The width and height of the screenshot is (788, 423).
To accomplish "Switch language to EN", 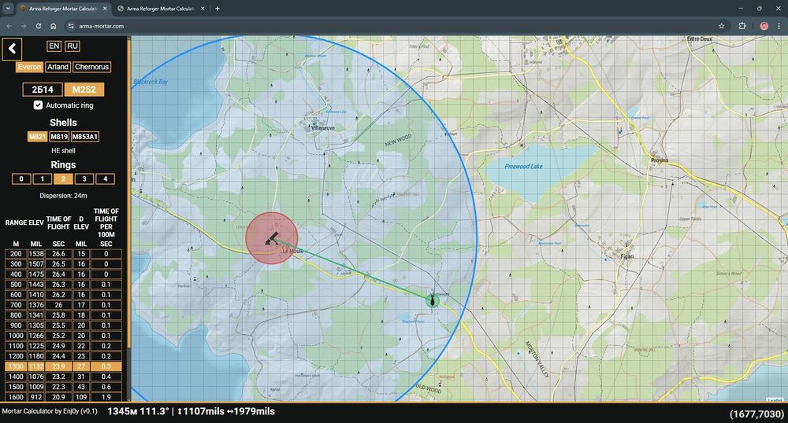I will (54, 46).
